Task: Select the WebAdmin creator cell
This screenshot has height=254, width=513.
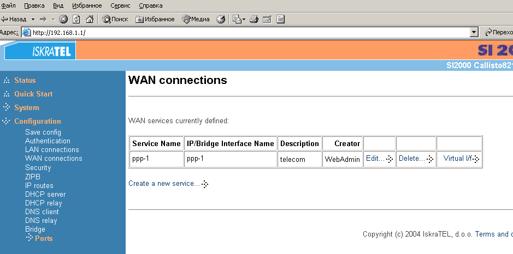Action: point(342,159)
